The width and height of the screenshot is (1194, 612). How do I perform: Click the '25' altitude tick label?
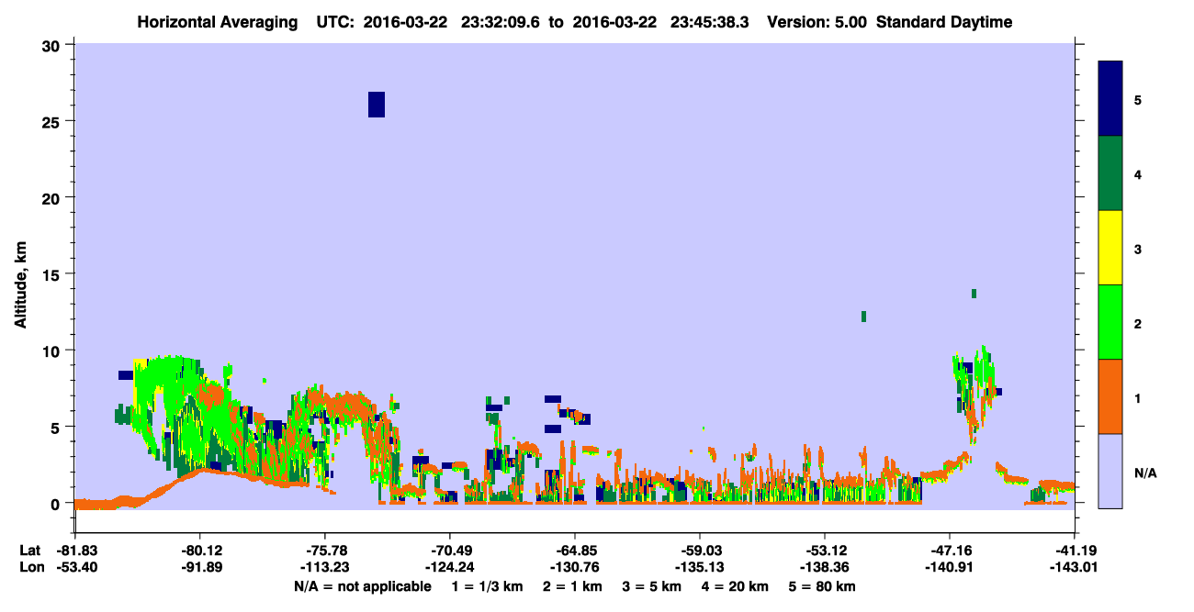coord(51,121)
